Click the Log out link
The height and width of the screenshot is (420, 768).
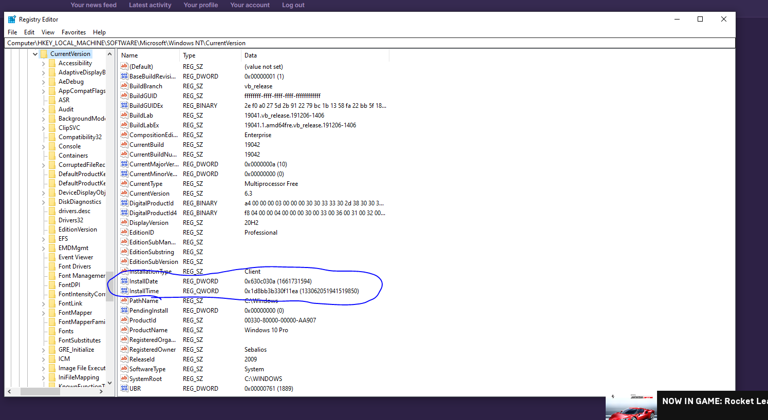point(293,5)
